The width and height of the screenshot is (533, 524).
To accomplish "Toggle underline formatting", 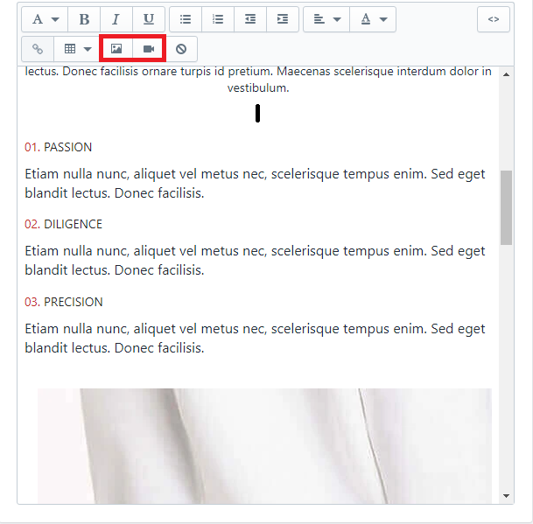I will [149, 19].
